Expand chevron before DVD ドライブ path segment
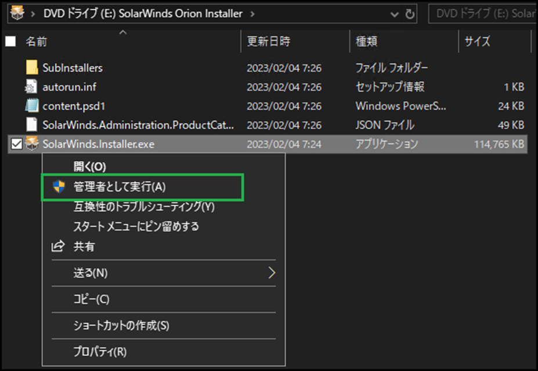Image resolution: width=538 pixels, height=371 pixels. [x=33, y=14]
